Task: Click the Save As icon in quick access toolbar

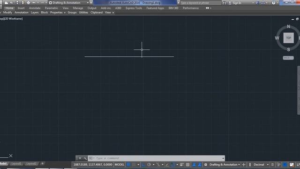Action: coord(23,3)
